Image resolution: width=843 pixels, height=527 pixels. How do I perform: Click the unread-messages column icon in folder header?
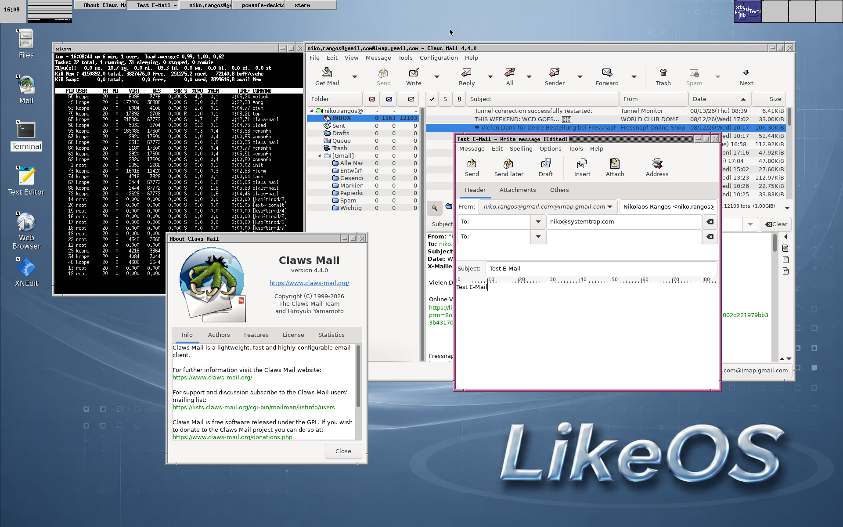point(389,99)
